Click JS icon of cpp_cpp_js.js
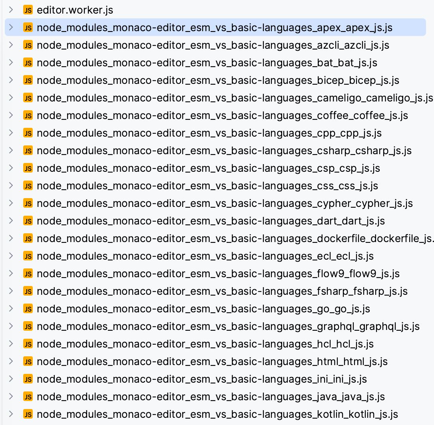 tap(28, 133)
